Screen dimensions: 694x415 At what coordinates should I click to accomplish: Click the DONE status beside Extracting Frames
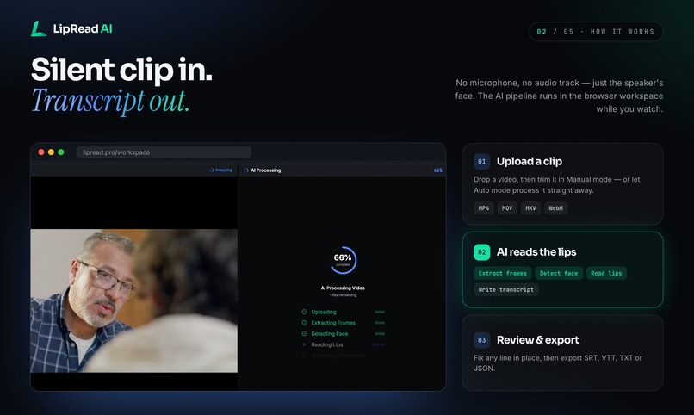(x=380, y=323)
